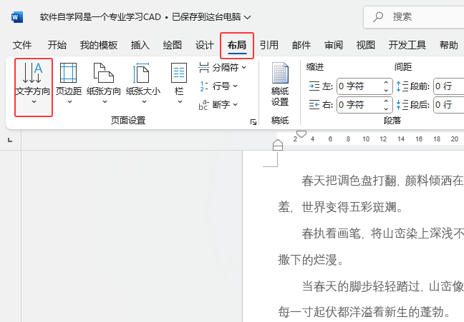Image resolution: width=464 pixels, height=322 pixels.
Task: Increase left indent with the up stepper
Action: (386, 82)
